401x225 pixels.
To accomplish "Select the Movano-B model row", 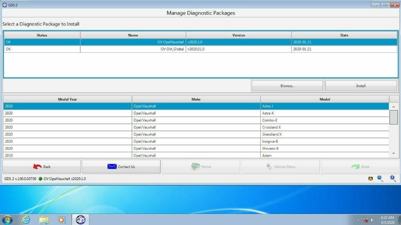I will click(196, 148).
